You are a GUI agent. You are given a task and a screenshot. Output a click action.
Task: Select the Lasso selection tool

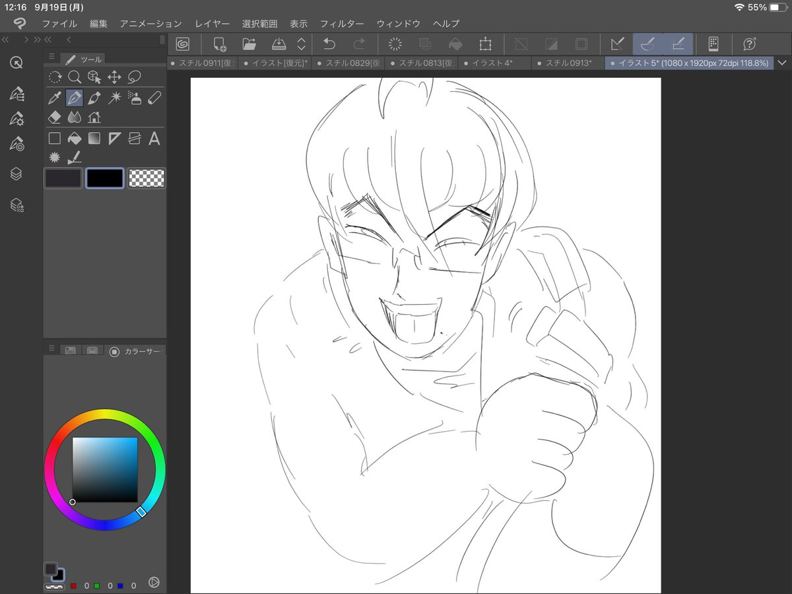(x=135, y=77)
